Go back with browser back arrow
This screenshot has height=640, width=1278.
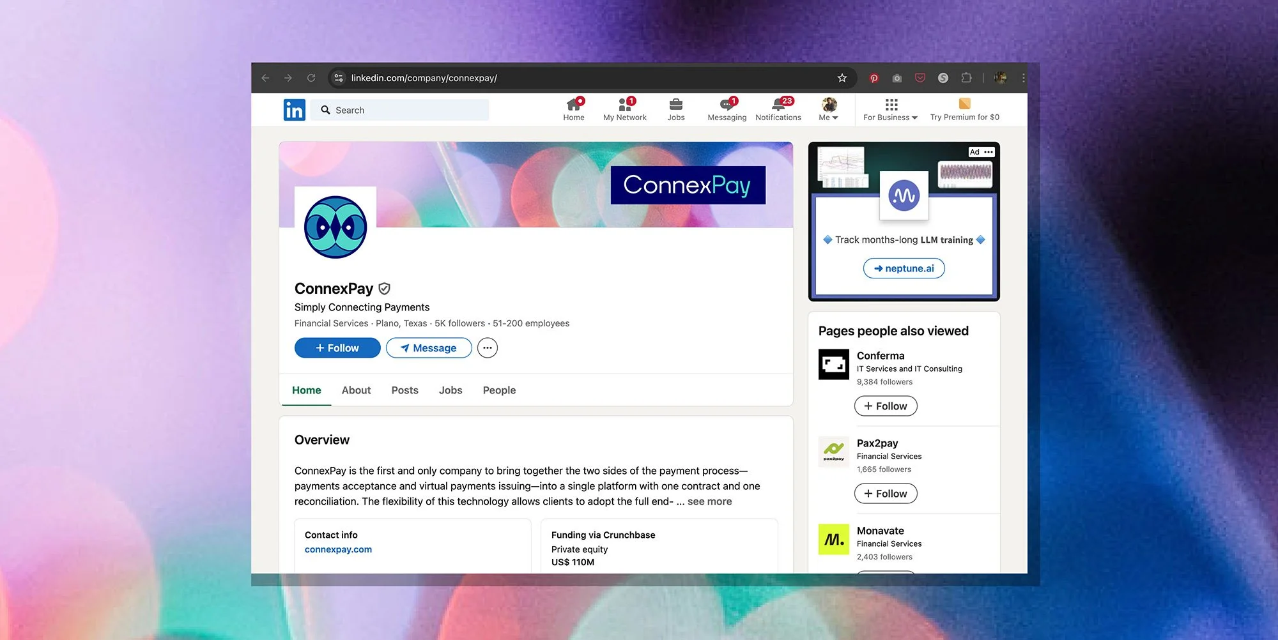click(265, 78)
